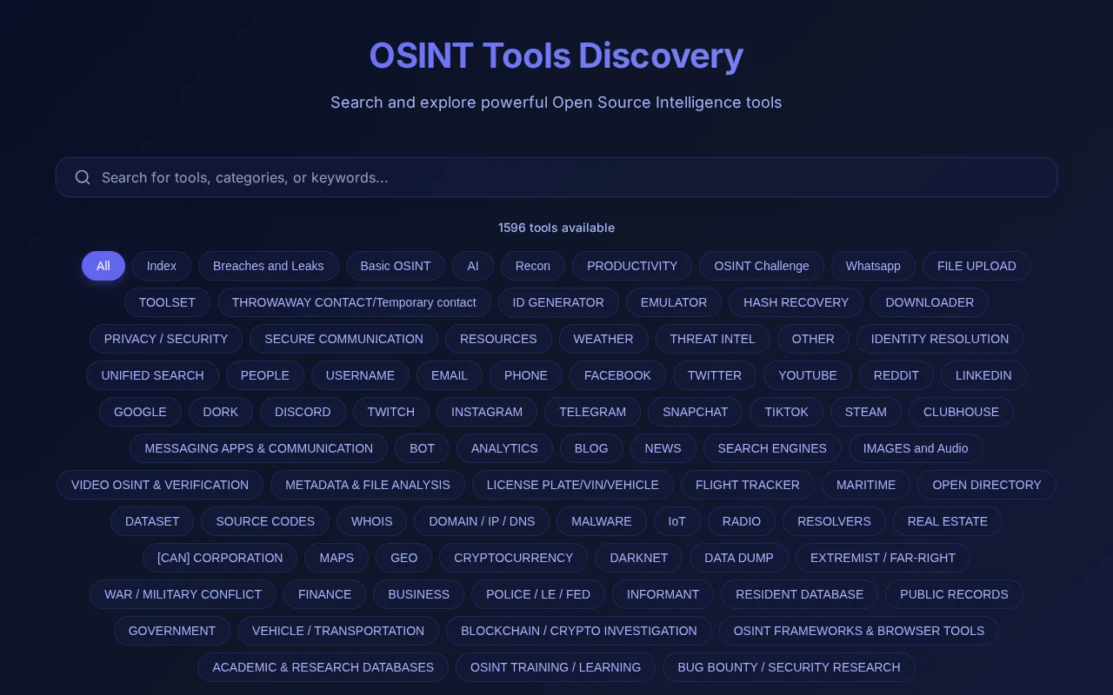The image size is (1113, 695).
Task: Select VIDEO OSINT & VERIFICATION chip
Action: click(160, 485)
